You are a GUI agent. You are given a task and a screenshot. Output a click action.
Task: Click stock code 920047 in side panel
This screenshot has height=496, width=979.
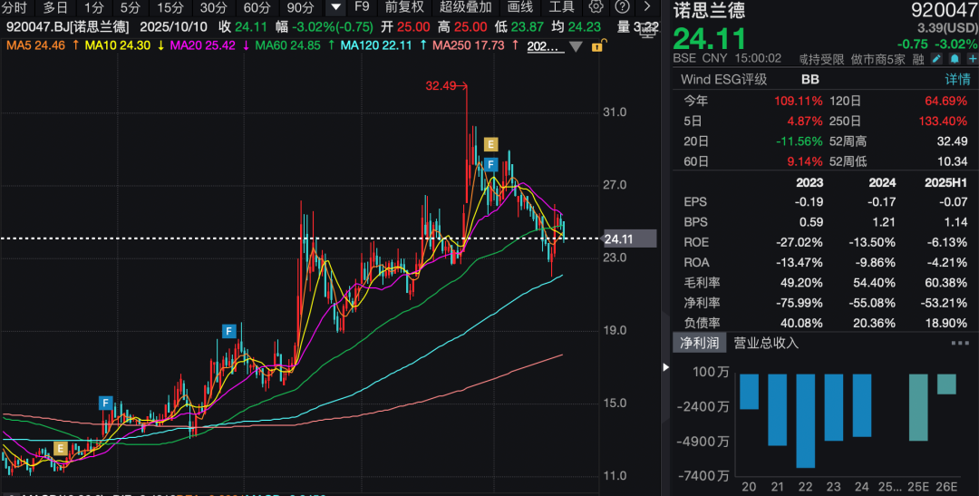click(945, 12)
